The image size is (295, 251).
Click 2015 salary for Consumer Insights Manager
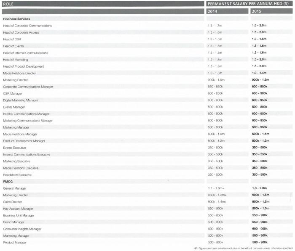click(260, 229)
